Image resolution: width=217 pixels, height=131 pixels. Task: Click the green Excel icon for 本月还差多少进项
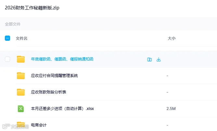(x=21, y=109)
